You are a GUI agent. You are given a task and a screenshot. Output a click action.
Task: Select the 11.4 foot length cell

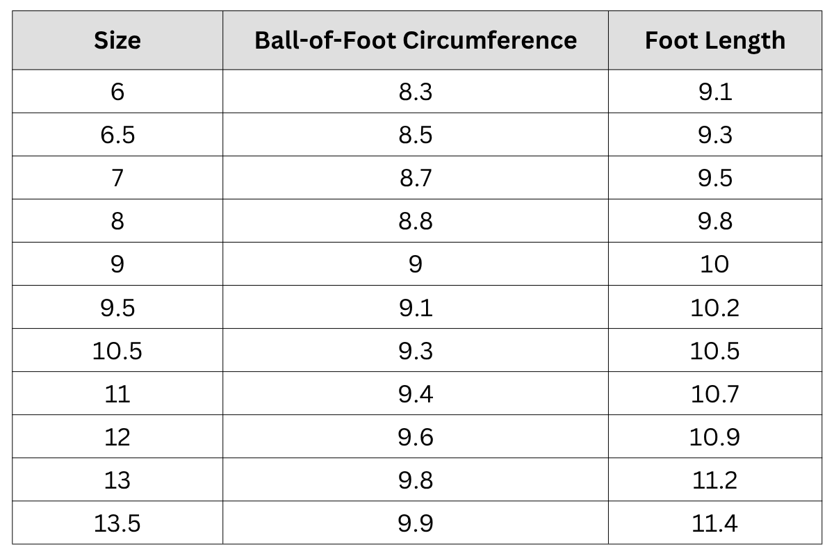pos(714,523)
